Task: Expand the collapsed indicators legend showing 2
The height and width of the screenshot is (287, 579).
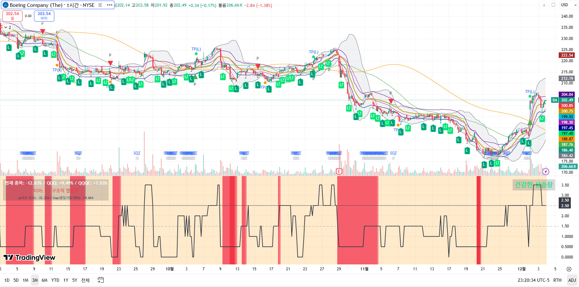Action: pos(7,27)
